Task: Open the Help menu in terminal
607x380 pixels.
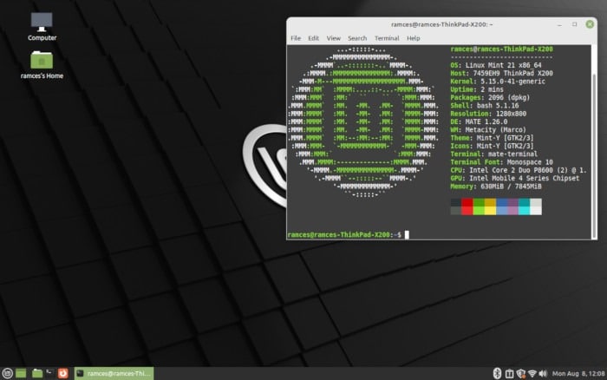Action: coord(413,38)
